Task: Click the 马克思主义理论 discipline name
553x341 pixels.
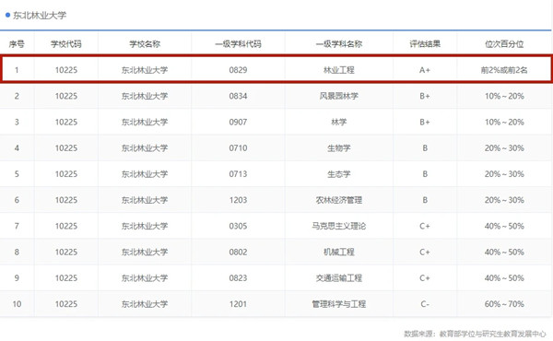Action: [339, 226]
